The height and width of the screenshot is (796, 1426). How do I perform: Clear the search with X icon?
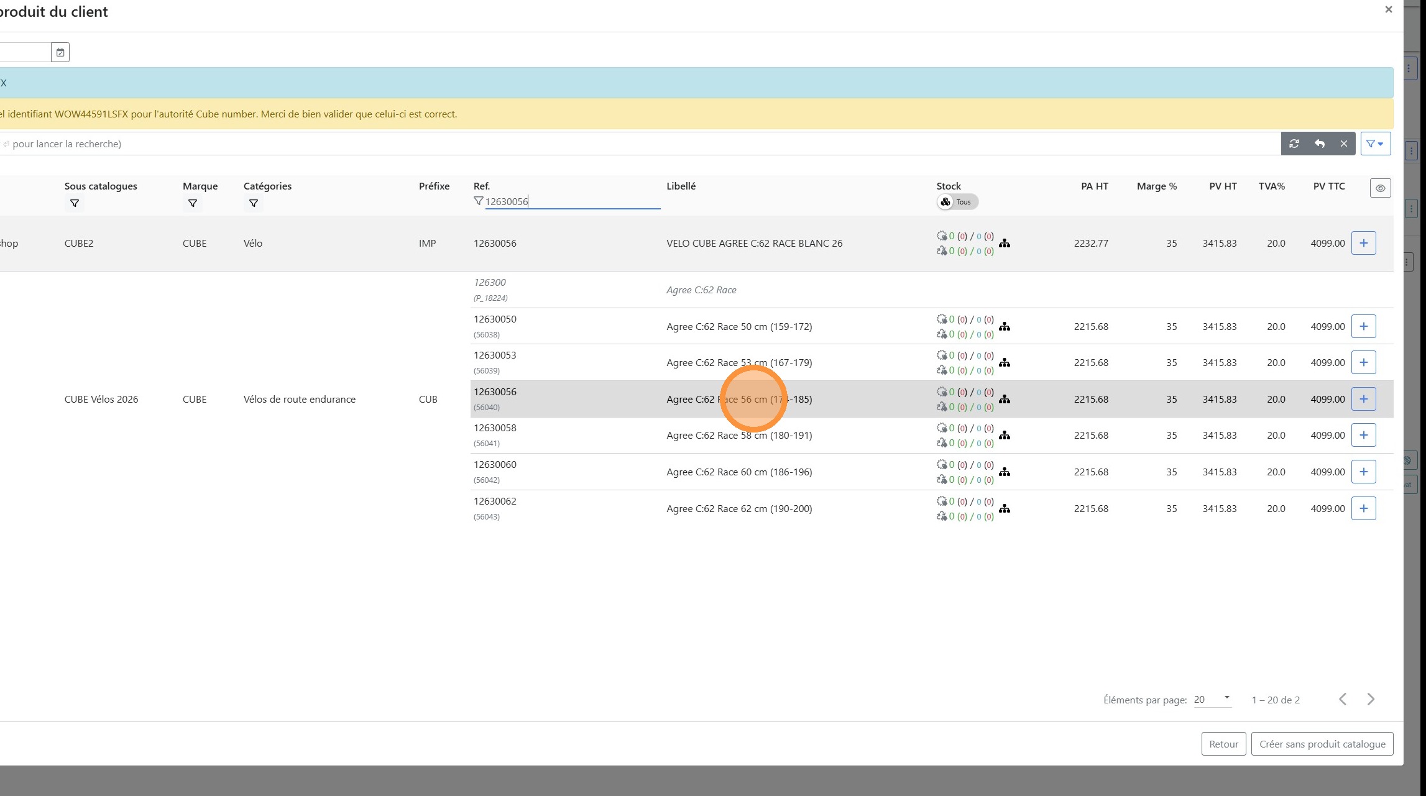tap(1343, 144)
